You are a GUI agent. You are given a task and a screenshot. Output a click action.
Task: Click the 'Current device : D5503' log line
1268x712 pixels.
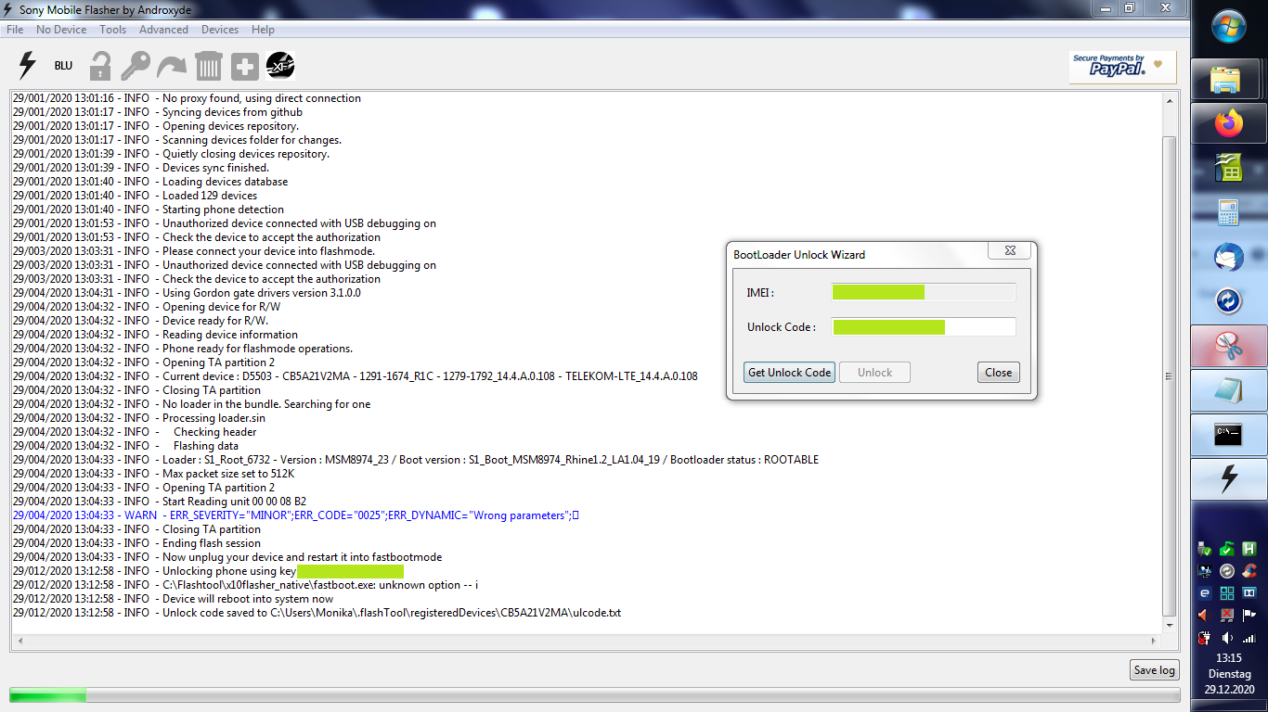(x=356, y=376)
